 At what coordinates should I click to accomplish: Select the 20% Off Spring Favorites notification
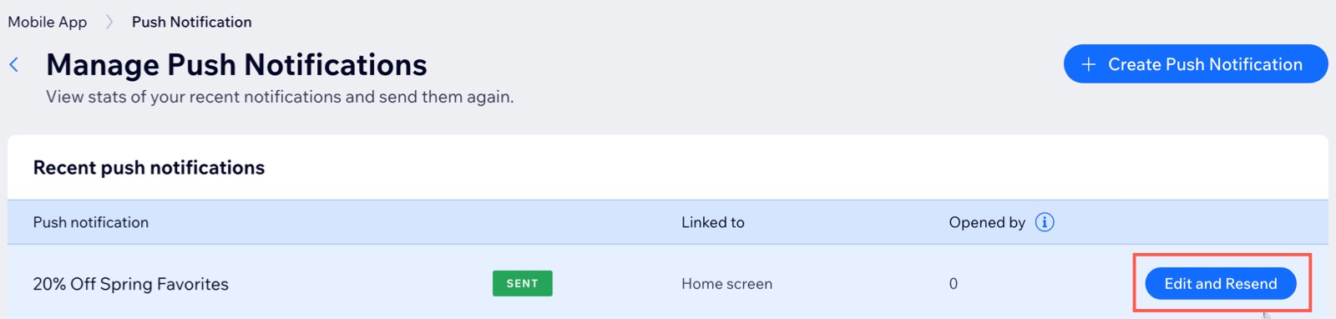click(131, 284)
